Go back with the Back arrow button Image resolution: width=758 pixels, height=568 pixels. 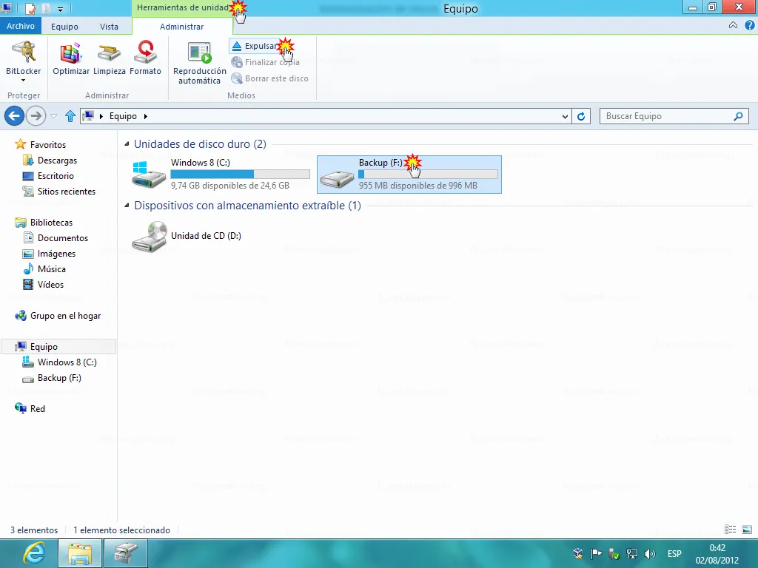click(14, 116)
